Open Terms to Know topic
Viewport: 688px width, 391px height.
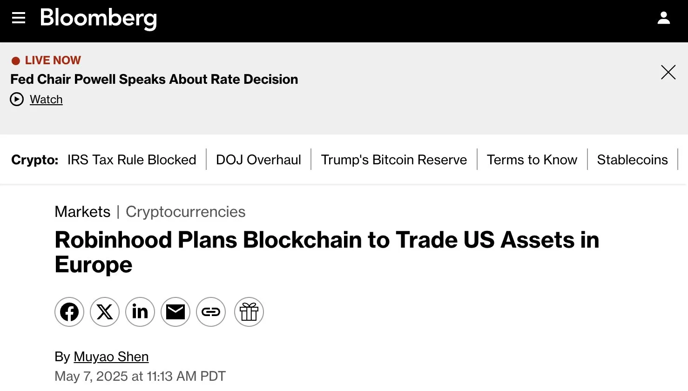point(532,160)
